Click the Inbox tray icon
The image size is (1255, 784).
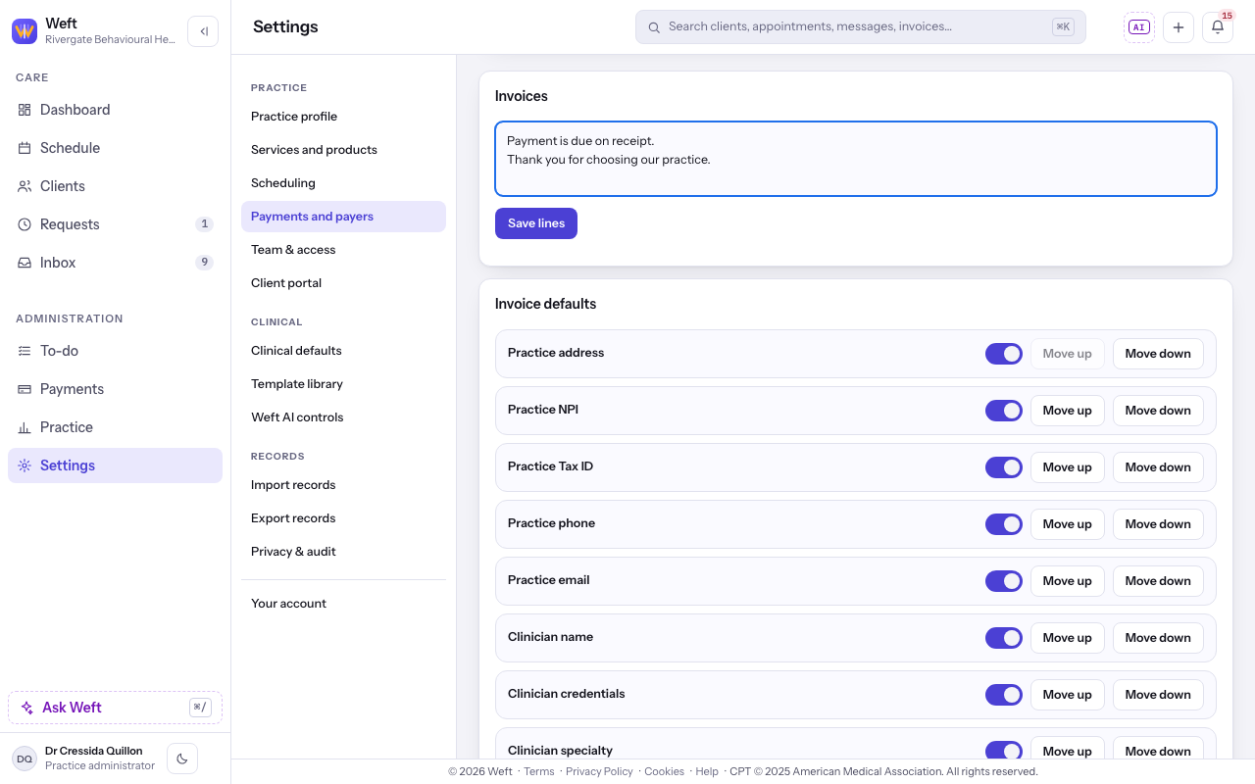click(25, 263)
